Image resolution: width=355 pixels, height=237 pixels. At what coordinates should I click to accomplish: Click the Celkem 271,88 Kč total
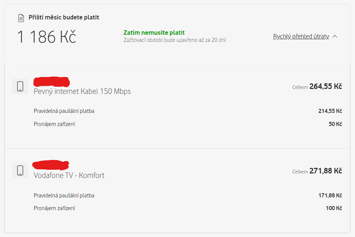point(317,171)
